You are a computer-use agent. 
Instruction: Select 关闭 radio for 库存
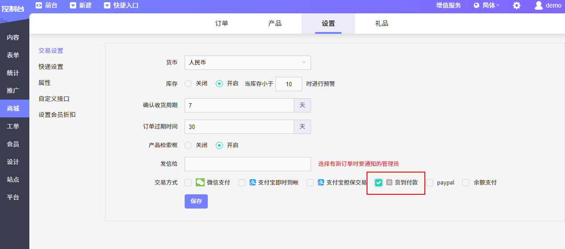click(x=188, y=84)
